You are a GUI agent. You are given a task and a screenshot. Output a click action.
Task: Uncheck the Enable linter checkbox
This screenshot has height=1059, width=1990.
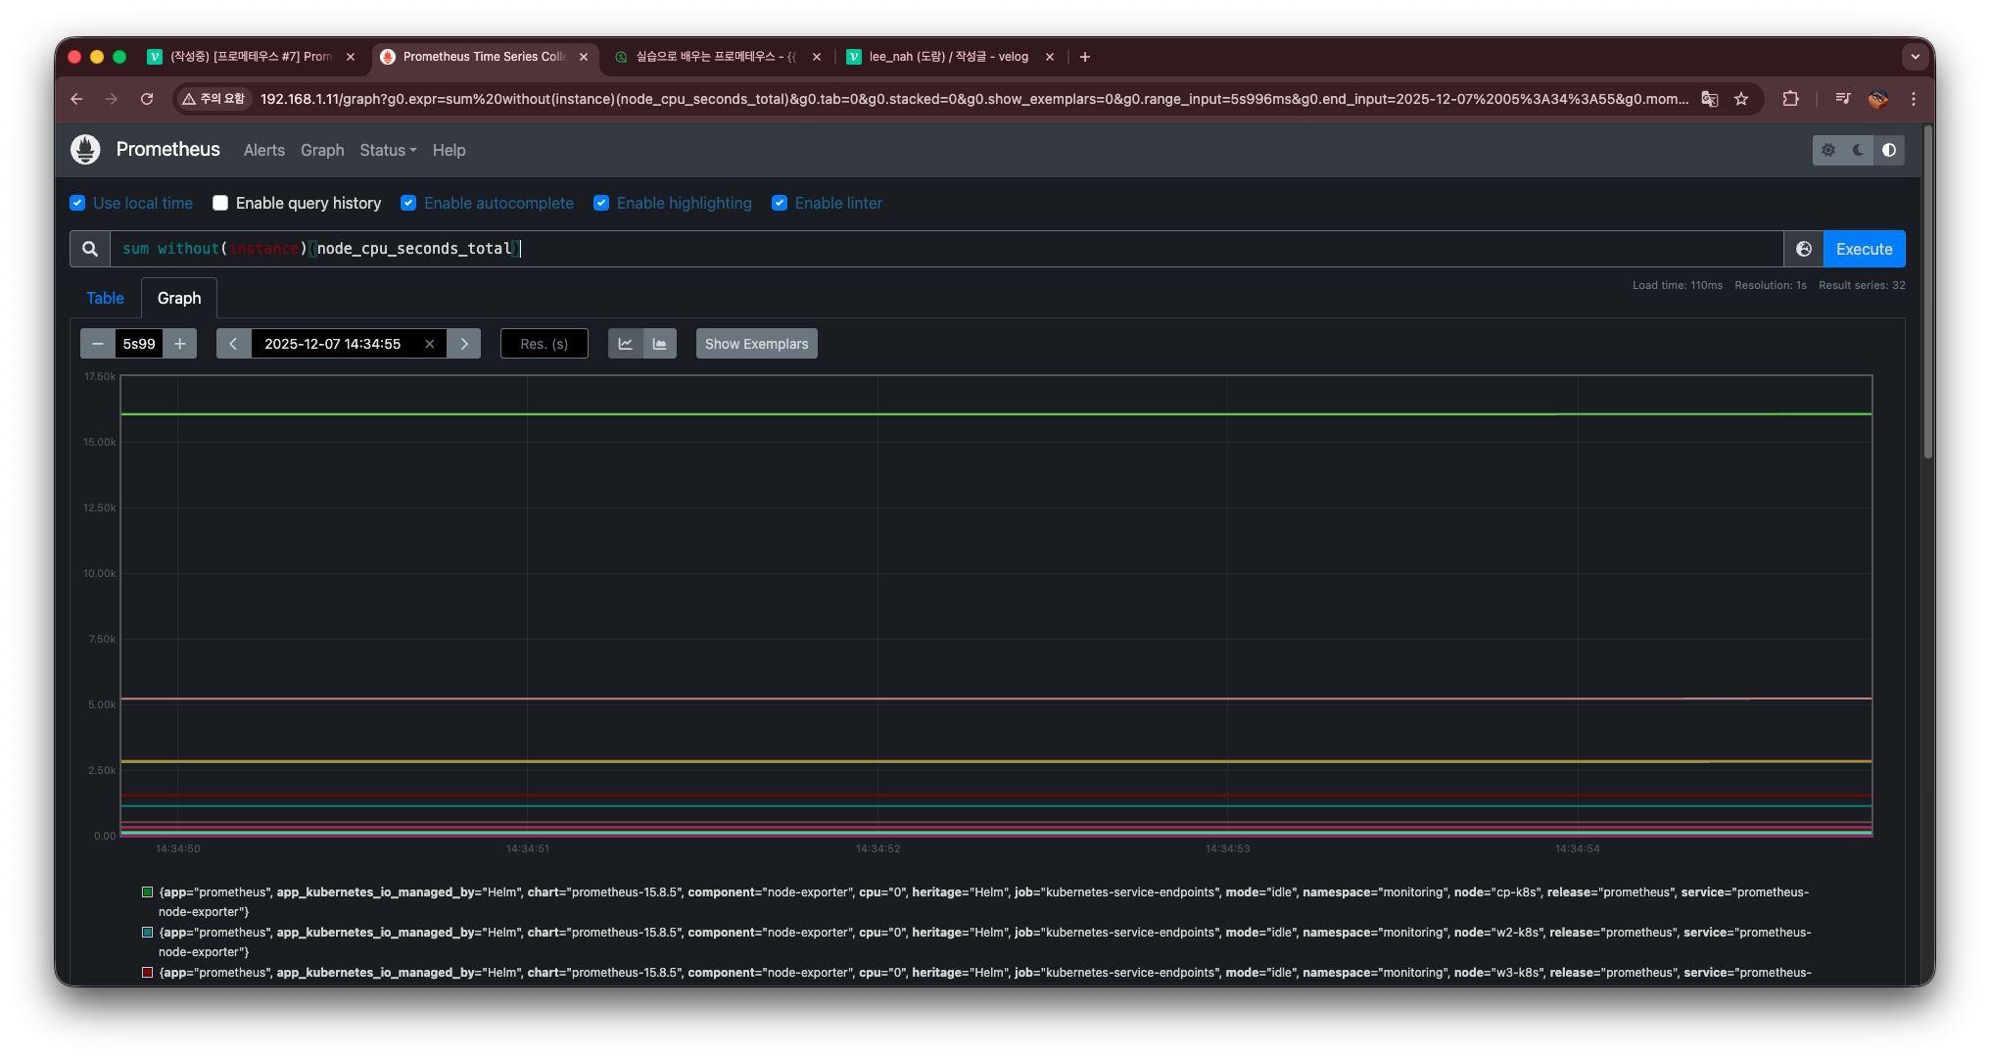coord(780,203)
